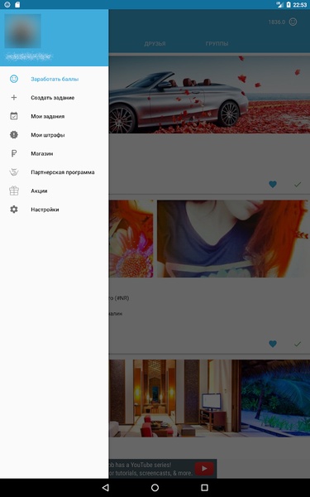310x497 pixels.
Task: Tap the smiley icon next to Заработать баллы
Action: click(x=14, y=79)
